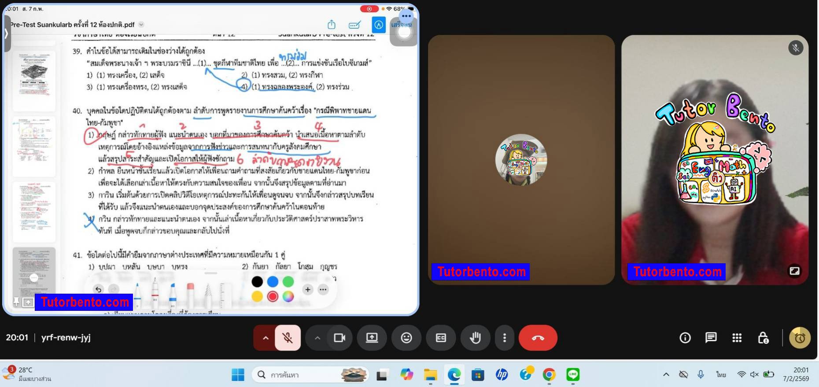Viewport: 819px width, 387px height.
Task: Open File Explorer from taskbar
Action: (430, 375)
